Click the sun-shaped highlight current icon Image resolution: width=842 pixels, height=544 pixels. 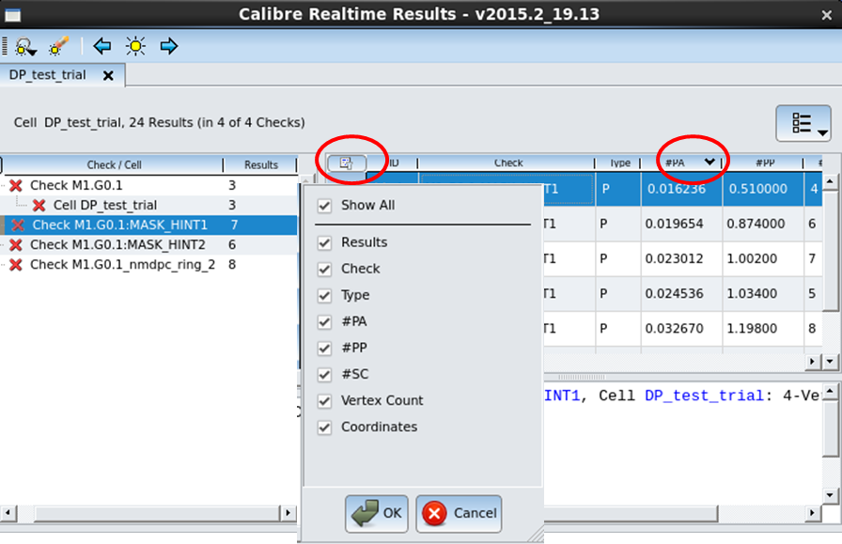point(135,46)
